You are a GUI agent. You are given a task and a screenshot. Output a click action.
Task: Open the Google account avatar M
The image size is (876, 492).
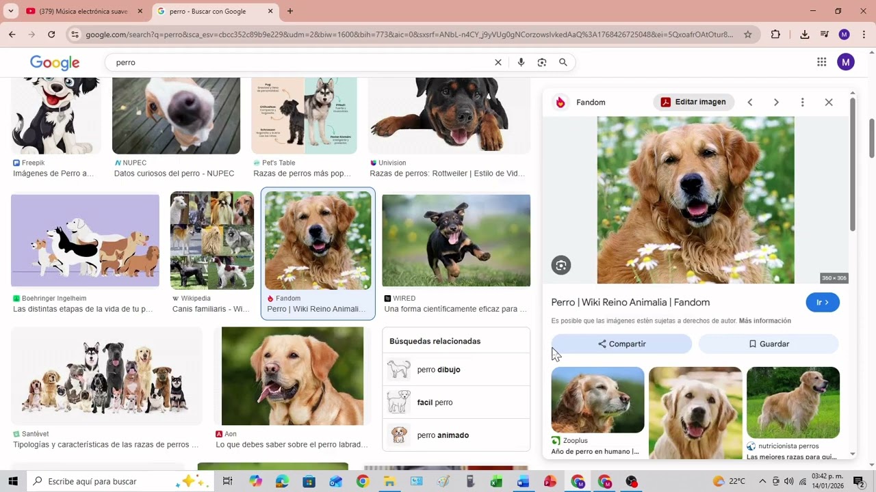point(846,62)
